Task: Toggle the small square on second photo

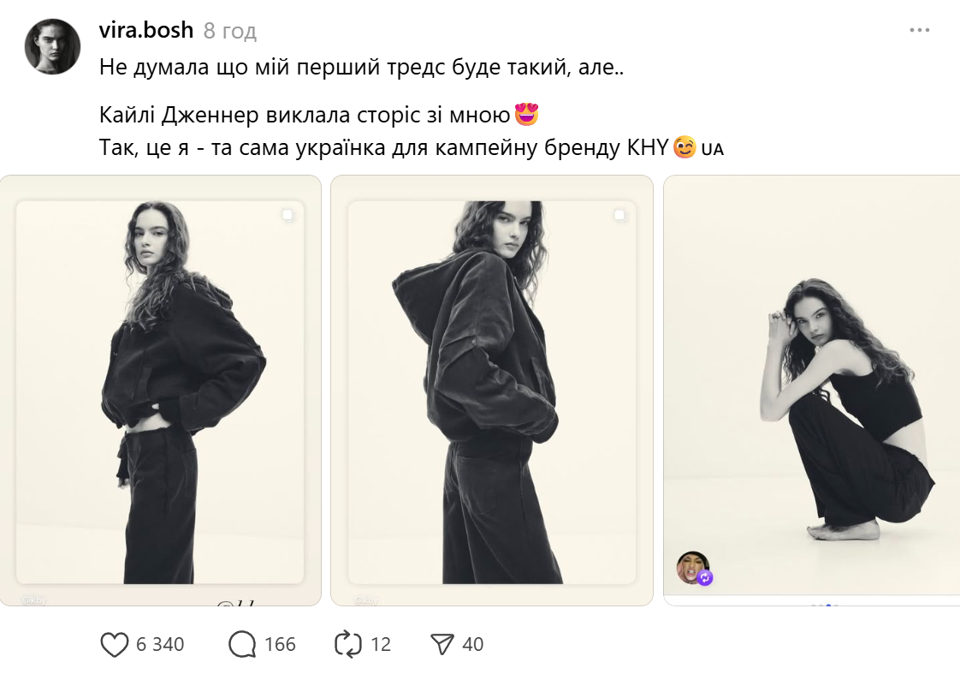Action: pos(619,215)
